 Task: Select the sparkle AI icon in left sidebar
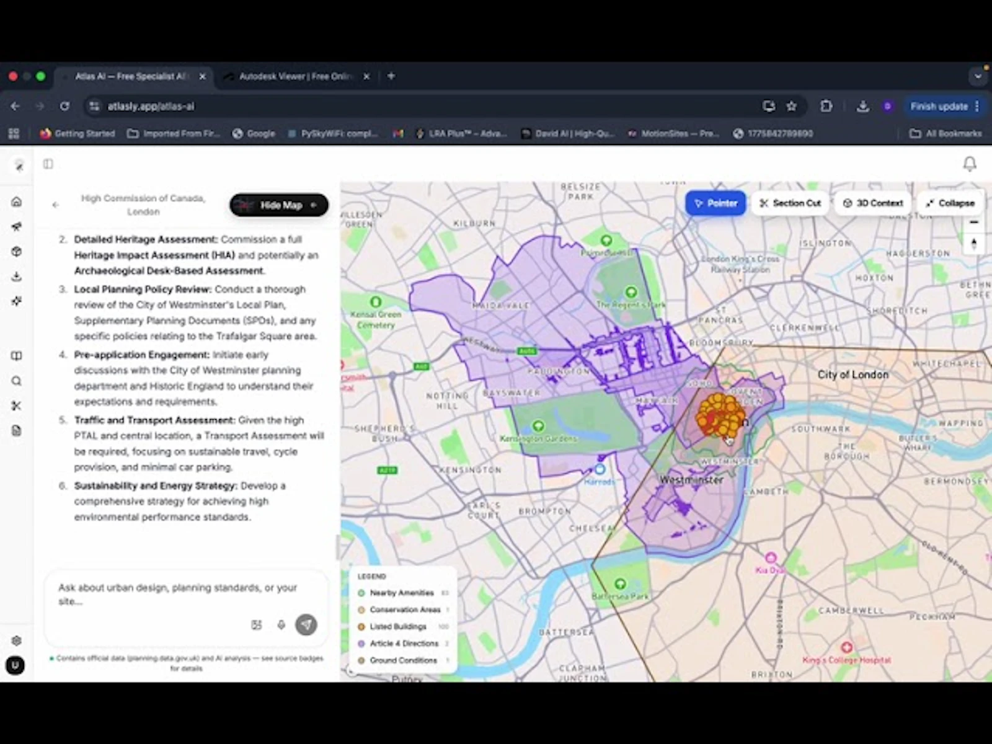pyautogui.click(x=17, y=301)
